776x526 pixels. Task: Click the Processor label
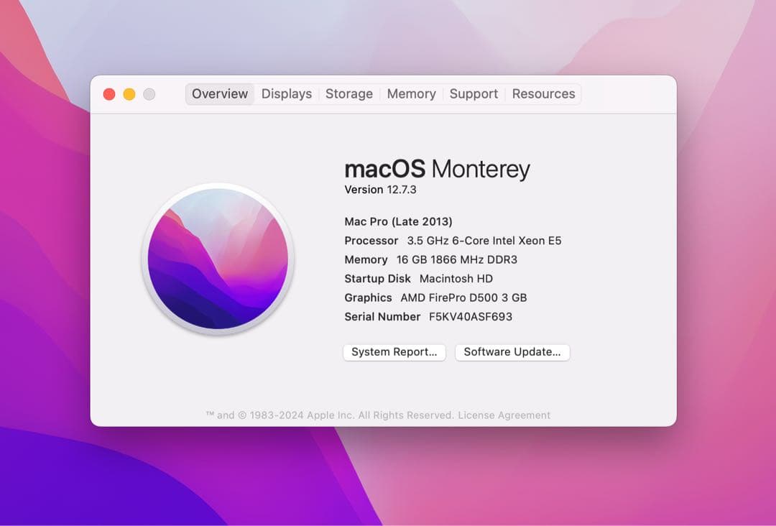371,241
